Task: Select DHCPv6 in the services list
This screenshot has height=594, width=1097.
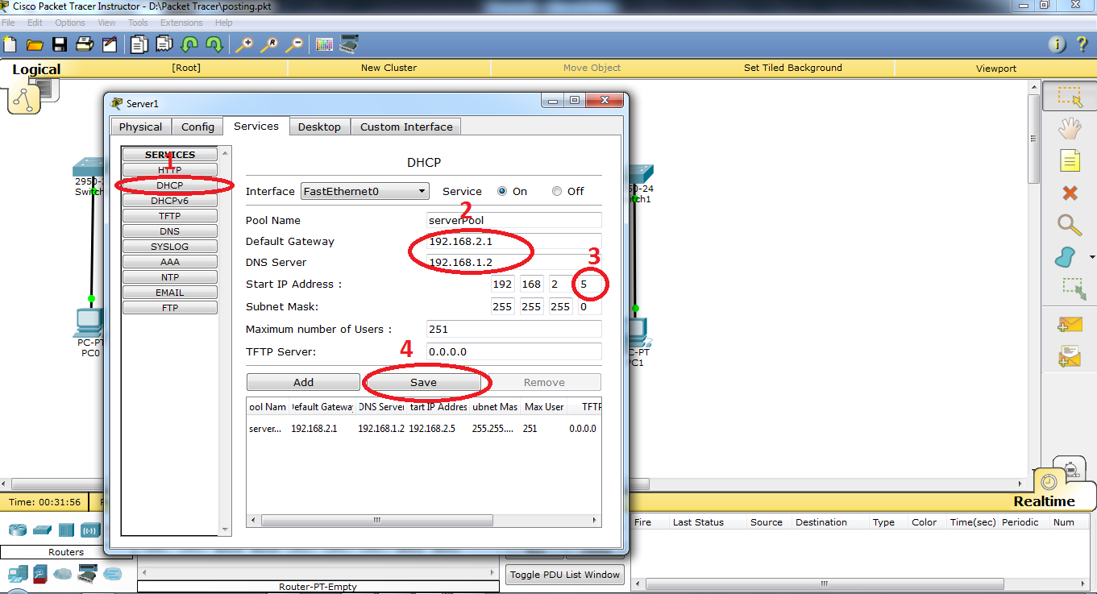Action: (x=170, y=201)
